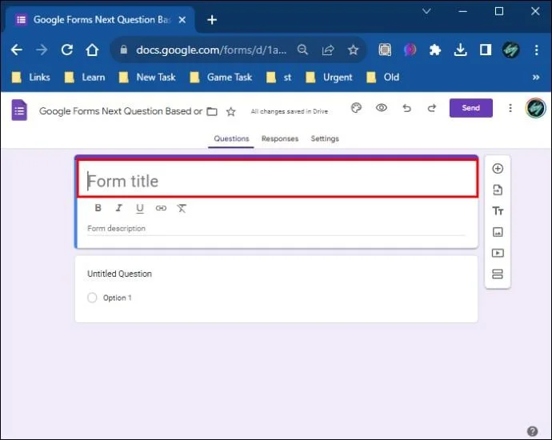Click the Preview eye icon
This screenshot has height=440, width=552.
[382, 108]
